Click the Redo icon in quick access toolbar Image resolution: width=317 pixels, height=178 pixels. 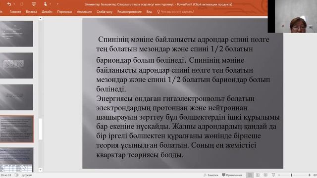tap(21, 4)
